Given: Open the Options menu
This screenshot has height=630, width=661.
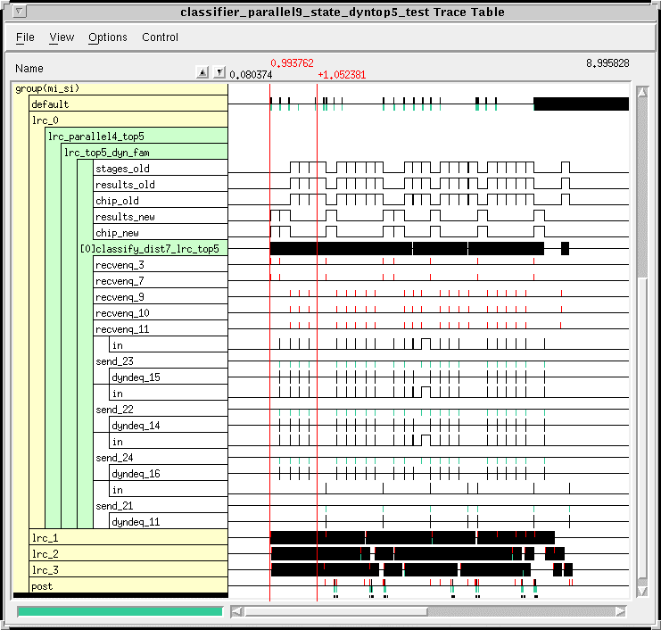Looking at the screenshot, I should tap(108, 37).
